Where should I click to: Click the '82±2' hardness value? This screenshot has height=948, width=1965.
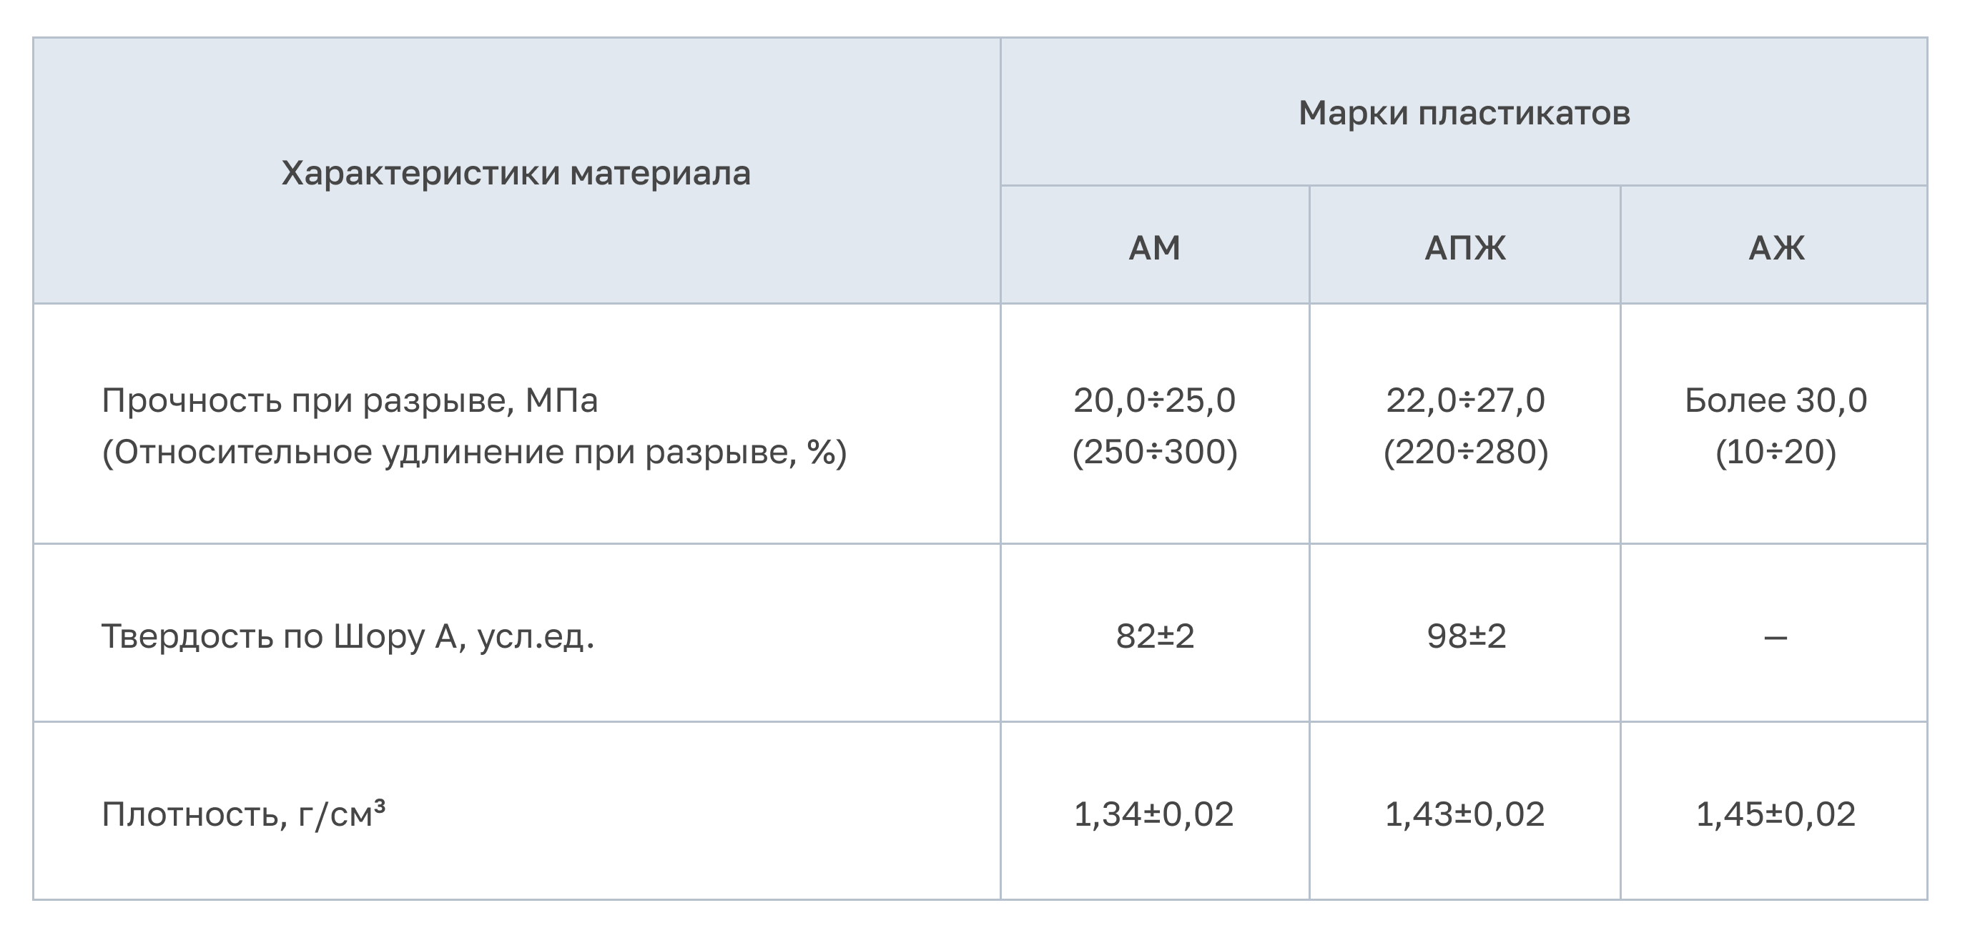1154,636
